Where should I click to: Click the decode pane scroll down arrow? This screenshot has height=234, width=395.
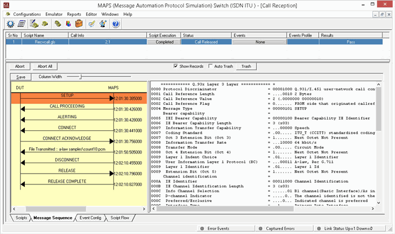click(379, 203)
